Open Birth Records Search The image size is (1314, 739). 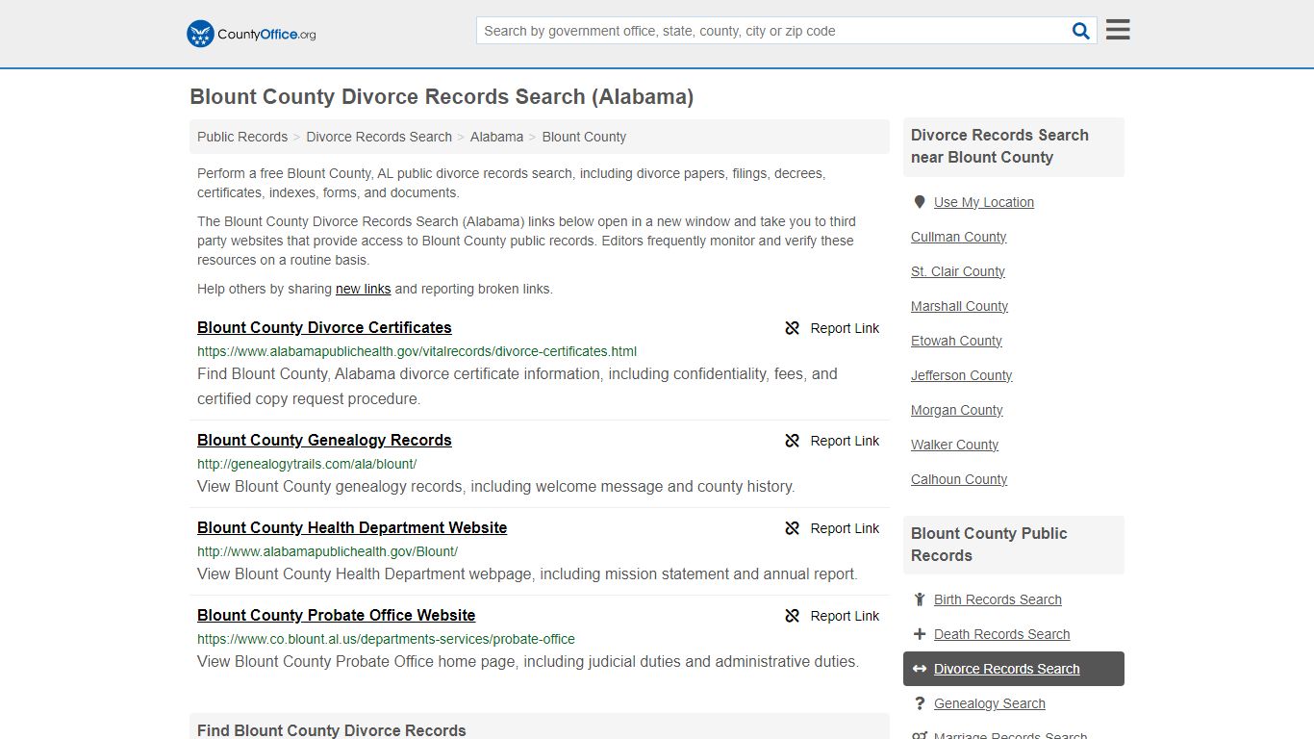(998, 599)
